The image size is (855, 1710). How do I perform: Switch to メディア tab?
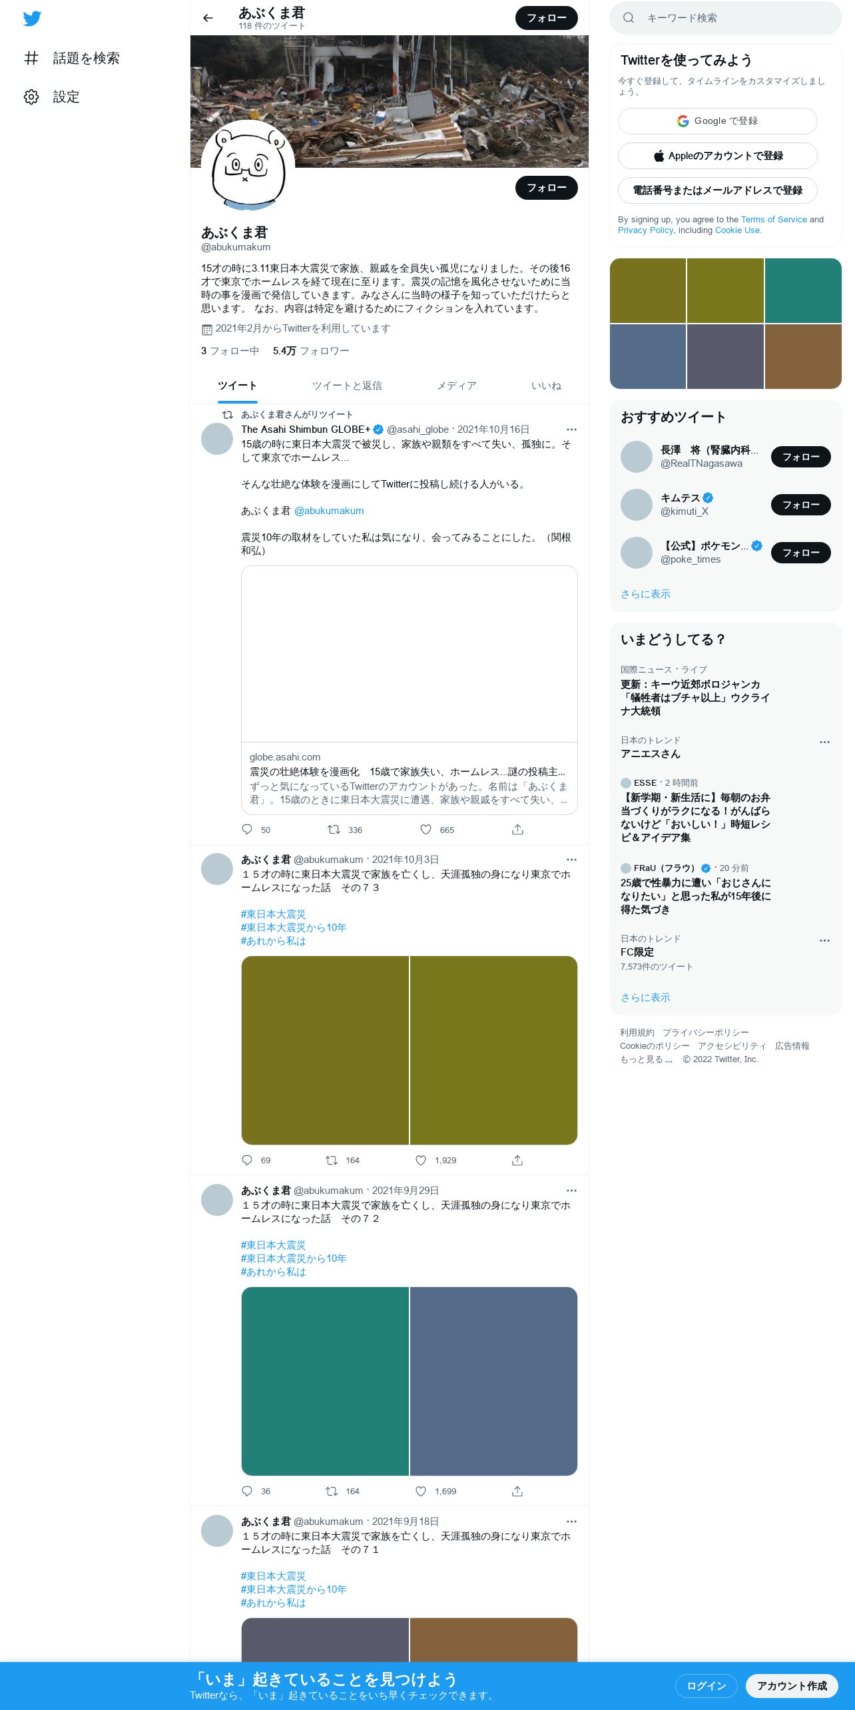(x=456, y=386)
